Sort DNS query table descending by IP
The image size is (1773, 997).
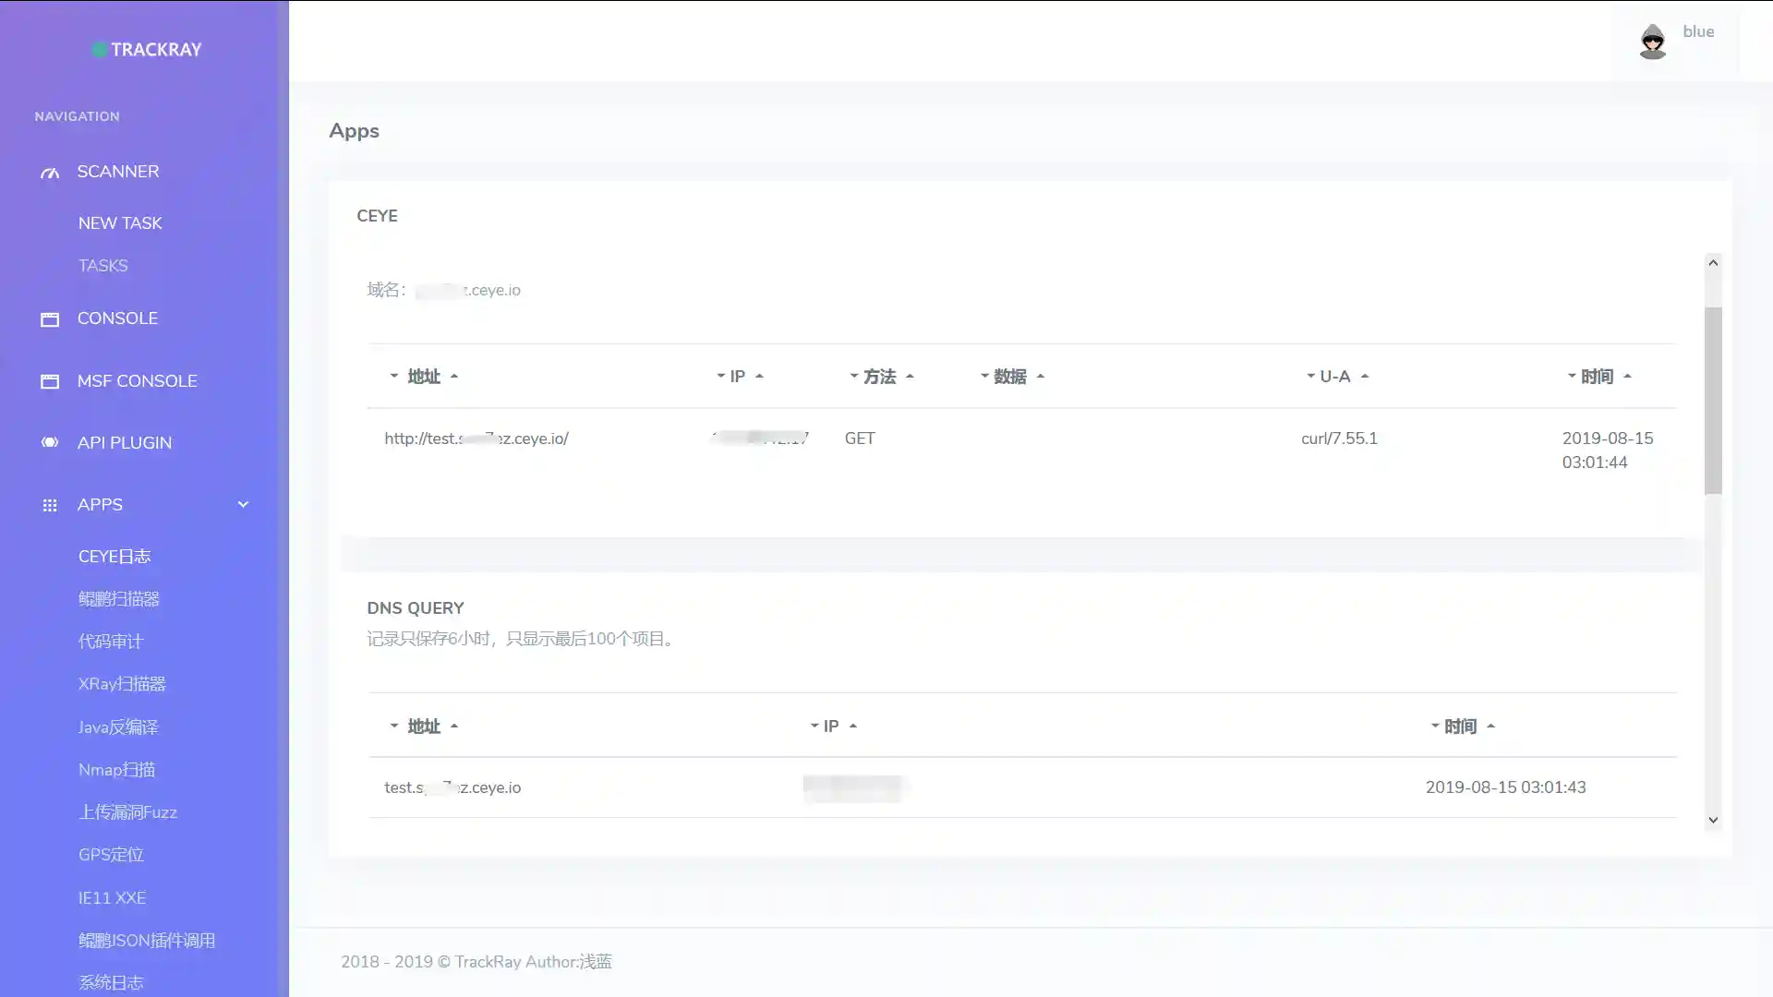coord(814,726)
